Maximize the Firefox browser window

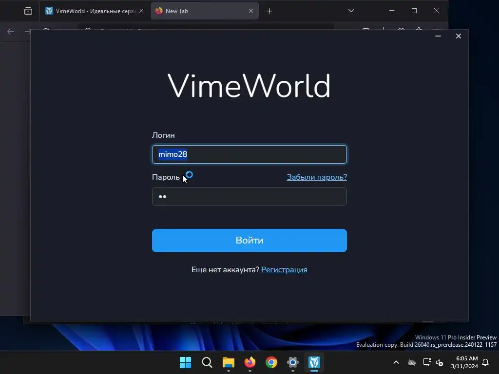click(x=414, y=11)
